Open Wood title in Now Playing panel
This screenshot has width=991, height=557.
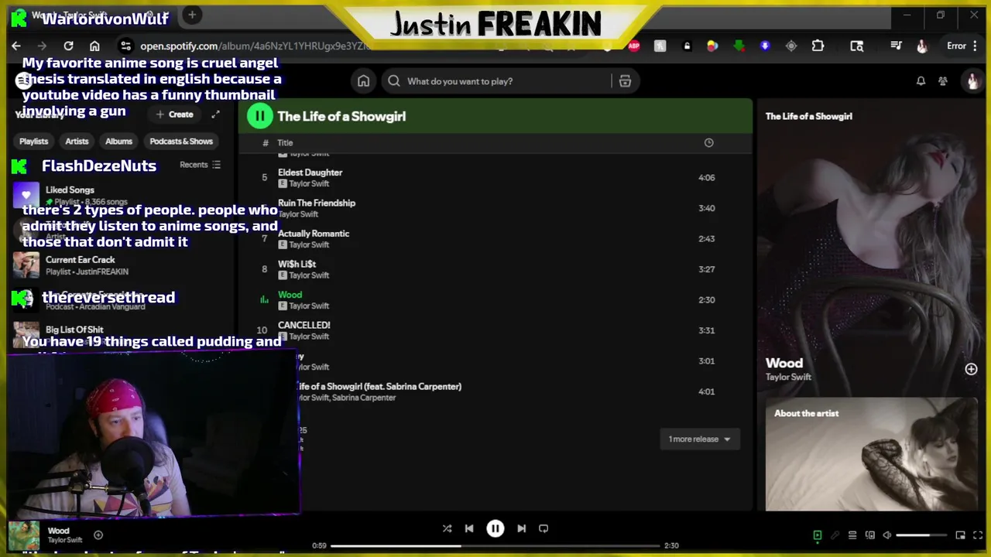click(x=784, y=363)
